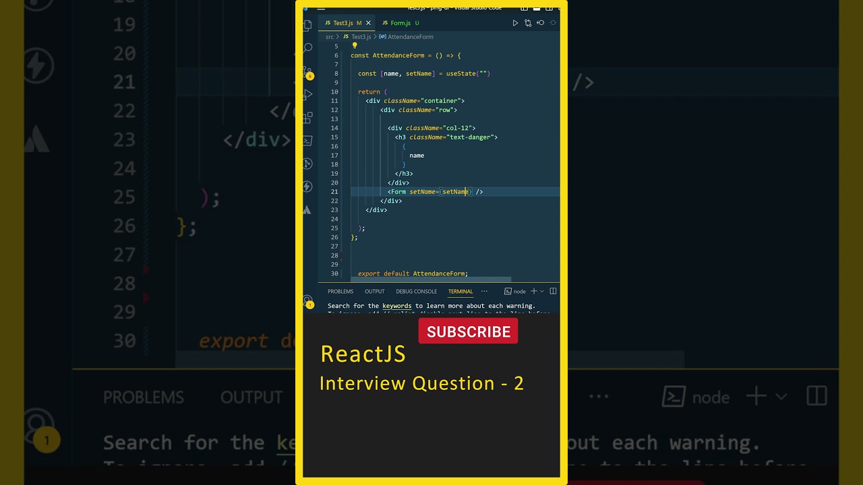Click the 'export default AttendanceForm;' line
The image size is (863, 485).
point(413,273)
